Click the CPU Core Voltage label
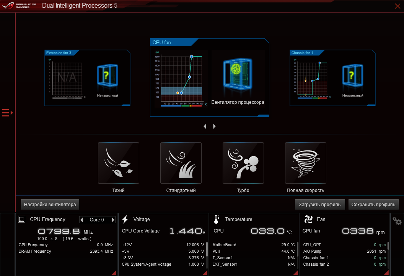The width and height of the screenshot is (404, 276). coord(141,231)
